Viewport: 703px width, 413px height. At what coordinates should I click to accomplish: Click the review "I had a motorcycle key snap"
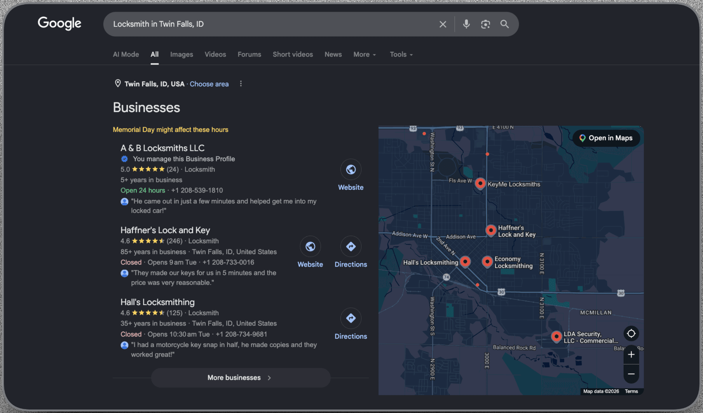(224, 350)
